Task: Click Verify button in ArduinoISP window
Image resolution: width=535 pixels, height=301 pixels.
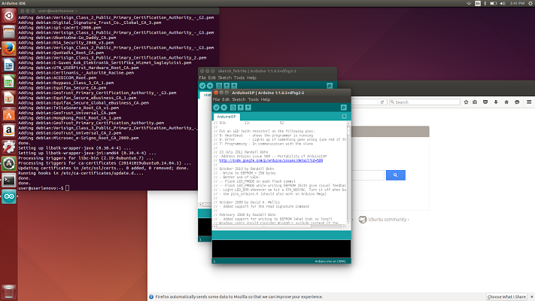Action: point(216,108)
